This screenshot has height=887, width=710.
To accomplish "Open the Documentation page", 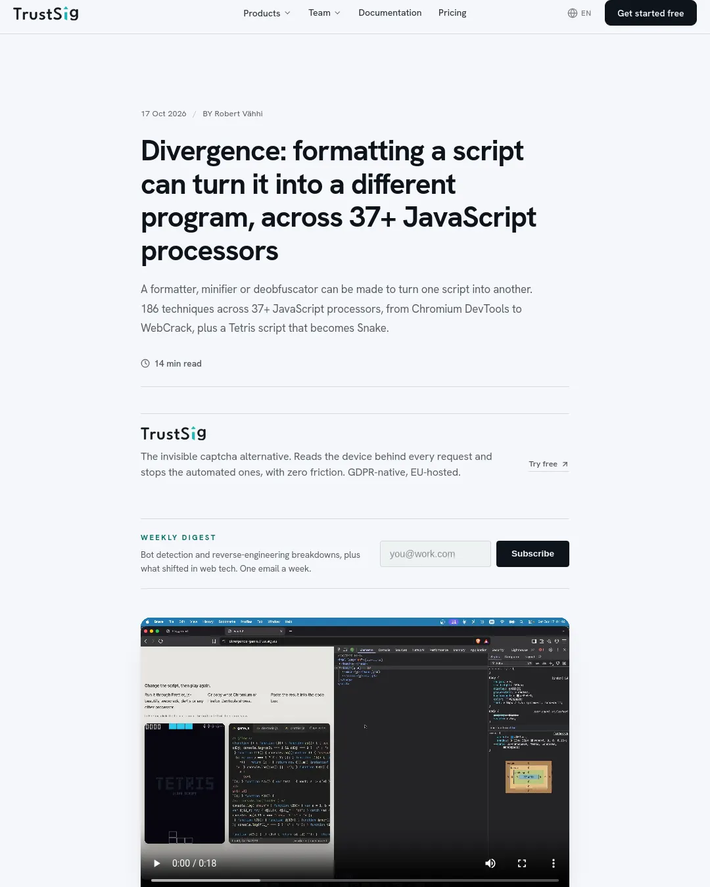I will click(x=390, y=12).
